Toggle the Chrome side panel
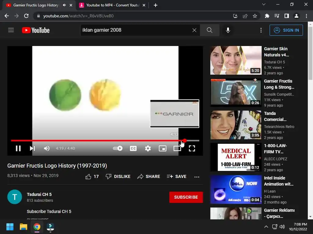Image resolution: width=313 pixels, height=234 pixels. [286, 16]
